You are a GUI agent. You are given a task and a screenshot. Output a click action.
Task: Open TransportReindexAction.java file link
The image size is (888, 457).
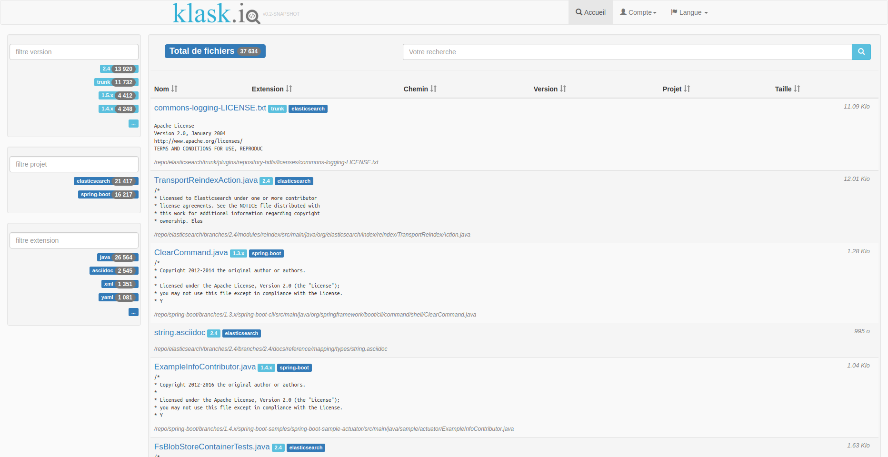pos(206,180)
